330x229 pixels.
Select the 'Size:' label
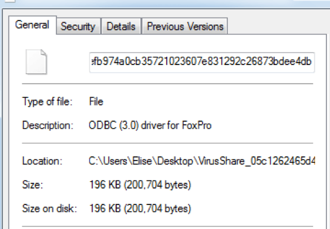(x=32, y=185)
